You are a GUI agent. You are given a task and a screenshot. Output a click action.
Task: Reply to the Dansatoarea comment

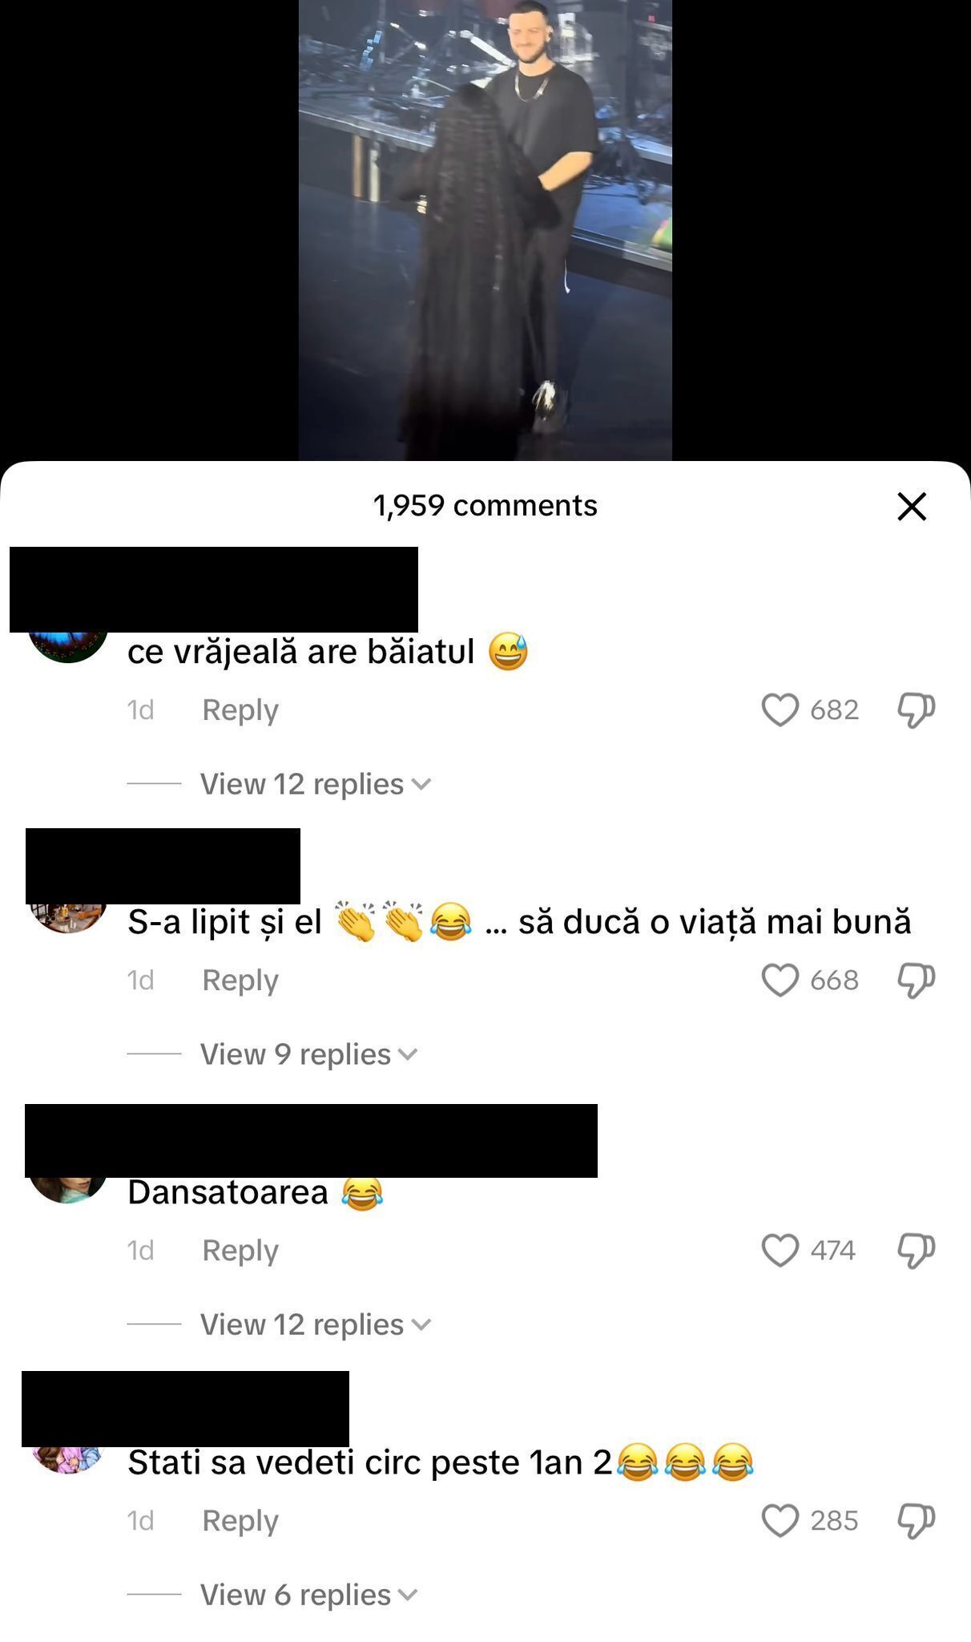[x=240, y=1250]
